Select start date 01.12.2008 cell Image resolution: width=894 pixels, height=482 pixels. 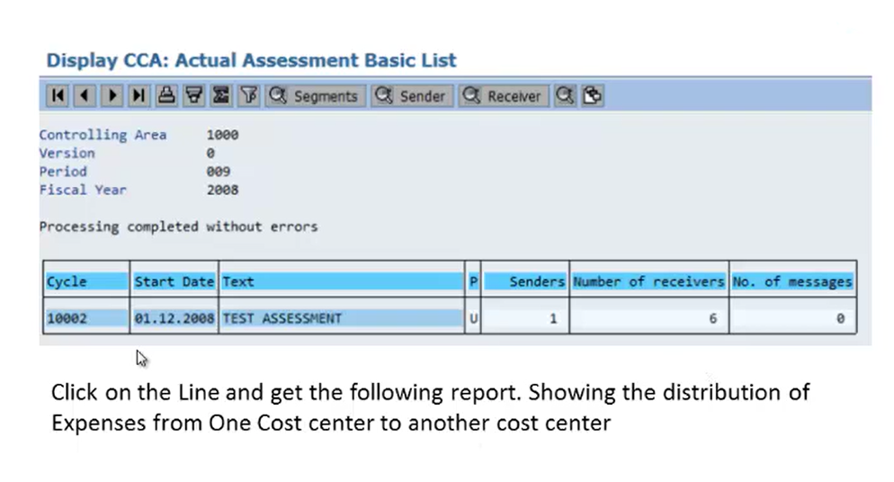coord(174,318)
